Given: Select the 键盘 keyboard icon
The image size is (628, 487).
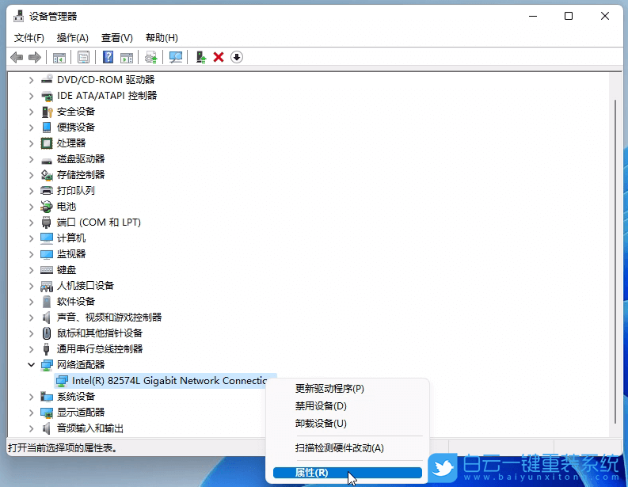Looking at the screenshot, I should [47, 270].
